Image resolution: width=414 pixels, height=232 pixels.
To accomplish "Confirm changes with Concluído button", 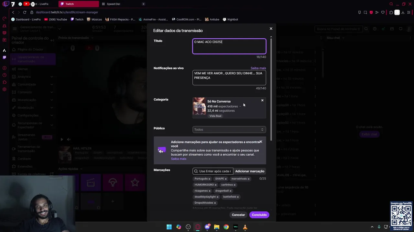I will coord(259,215).
